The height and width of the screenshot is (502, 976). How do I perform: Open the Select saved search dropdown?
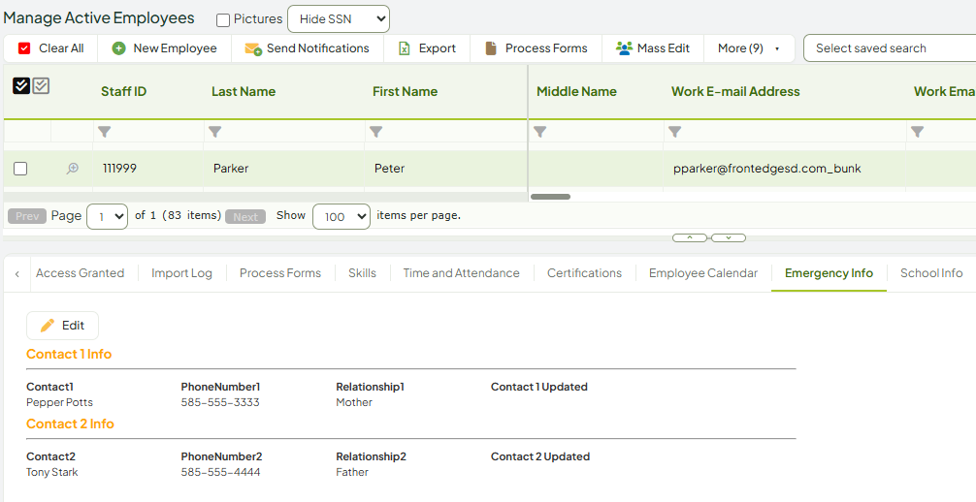tap(890, 48)
